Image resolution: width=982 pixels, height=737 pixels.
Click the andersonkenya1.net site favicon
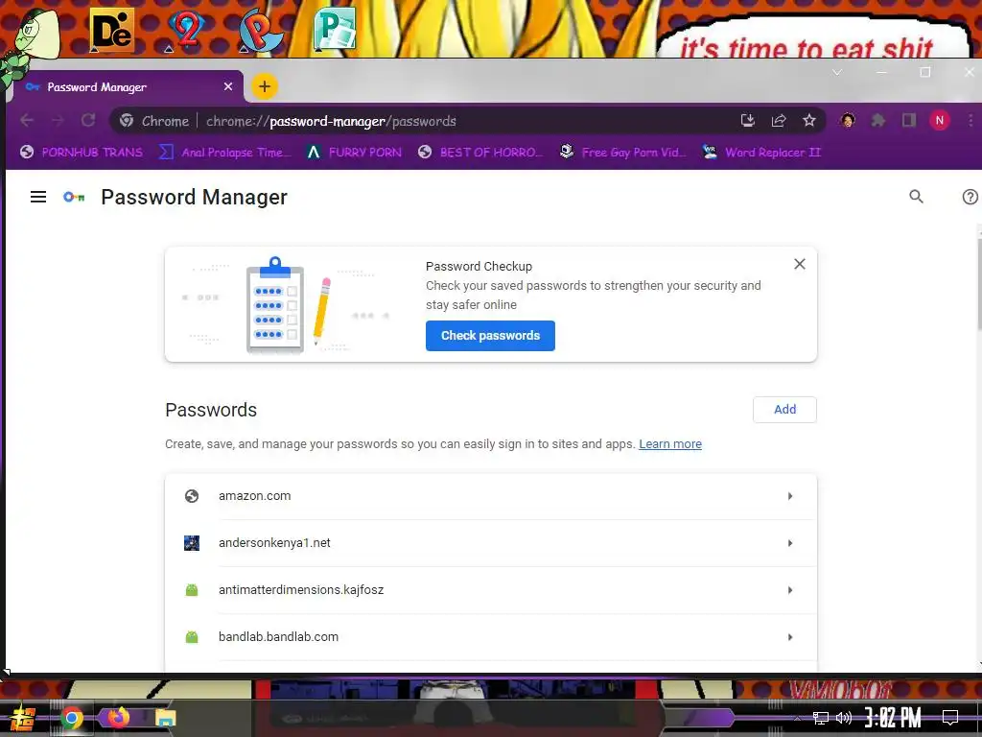(x=192, y=543)
